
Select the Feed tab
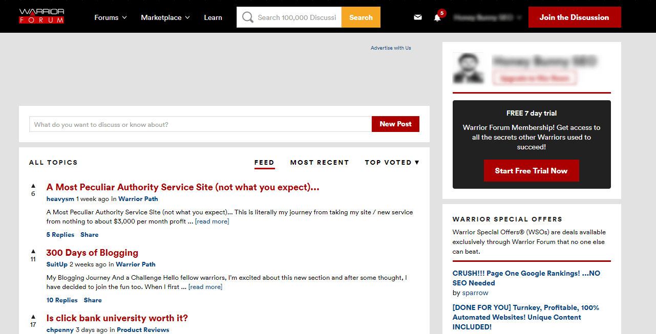pos(264,162)
